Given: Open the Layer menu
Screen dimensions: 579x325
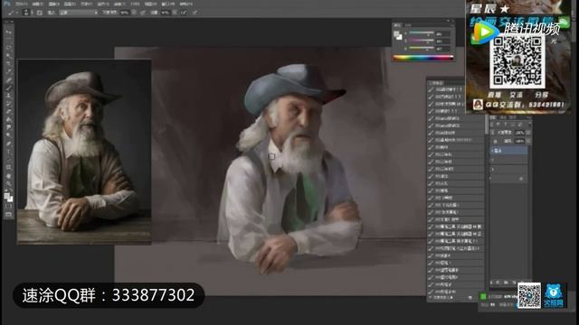Looking at the screenshot, I should point(71,4).
